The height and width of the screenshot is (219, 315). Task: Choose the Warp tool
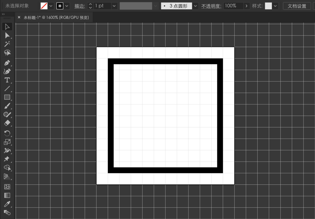pos(7,150)
